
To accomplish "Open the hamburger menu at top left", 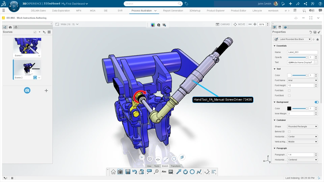I will tap(3, 10).
